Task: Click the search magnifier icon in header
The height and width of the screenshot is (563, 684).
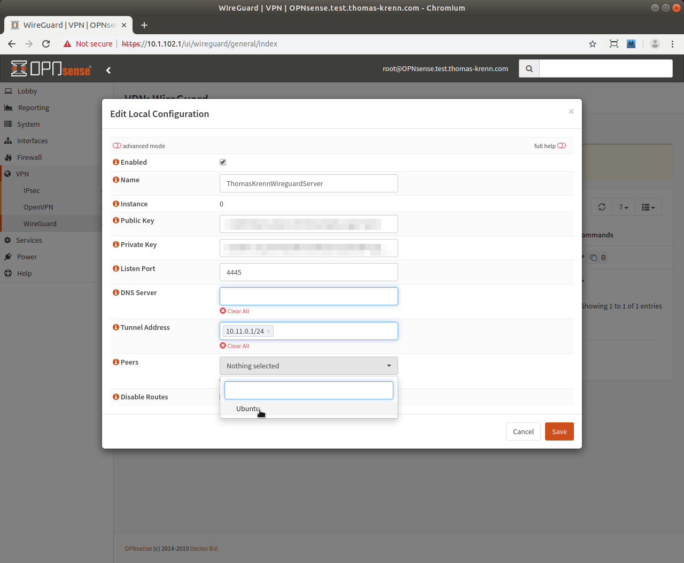Action: [x=529, y=68]
